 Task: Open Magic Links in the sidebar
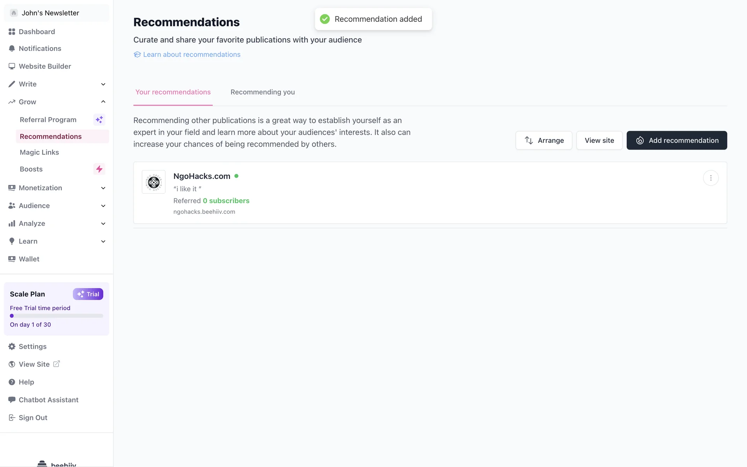[39, 152]
